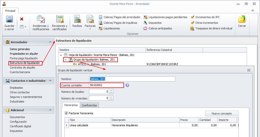Image resolution: width=260 pixels, height=137 pixels.
Task: Select Grupo de liquidación: Balmes, 201
Action: coord(94,60)
